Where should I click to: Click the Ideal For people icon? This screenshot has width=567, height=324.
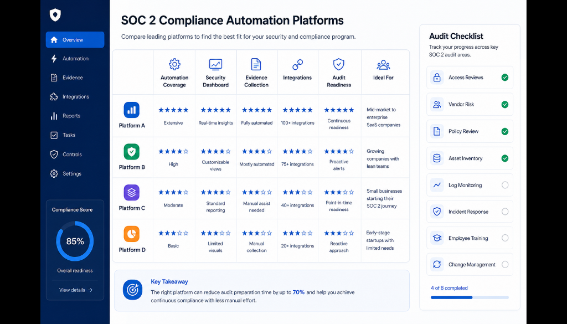(x=383, y=65)
